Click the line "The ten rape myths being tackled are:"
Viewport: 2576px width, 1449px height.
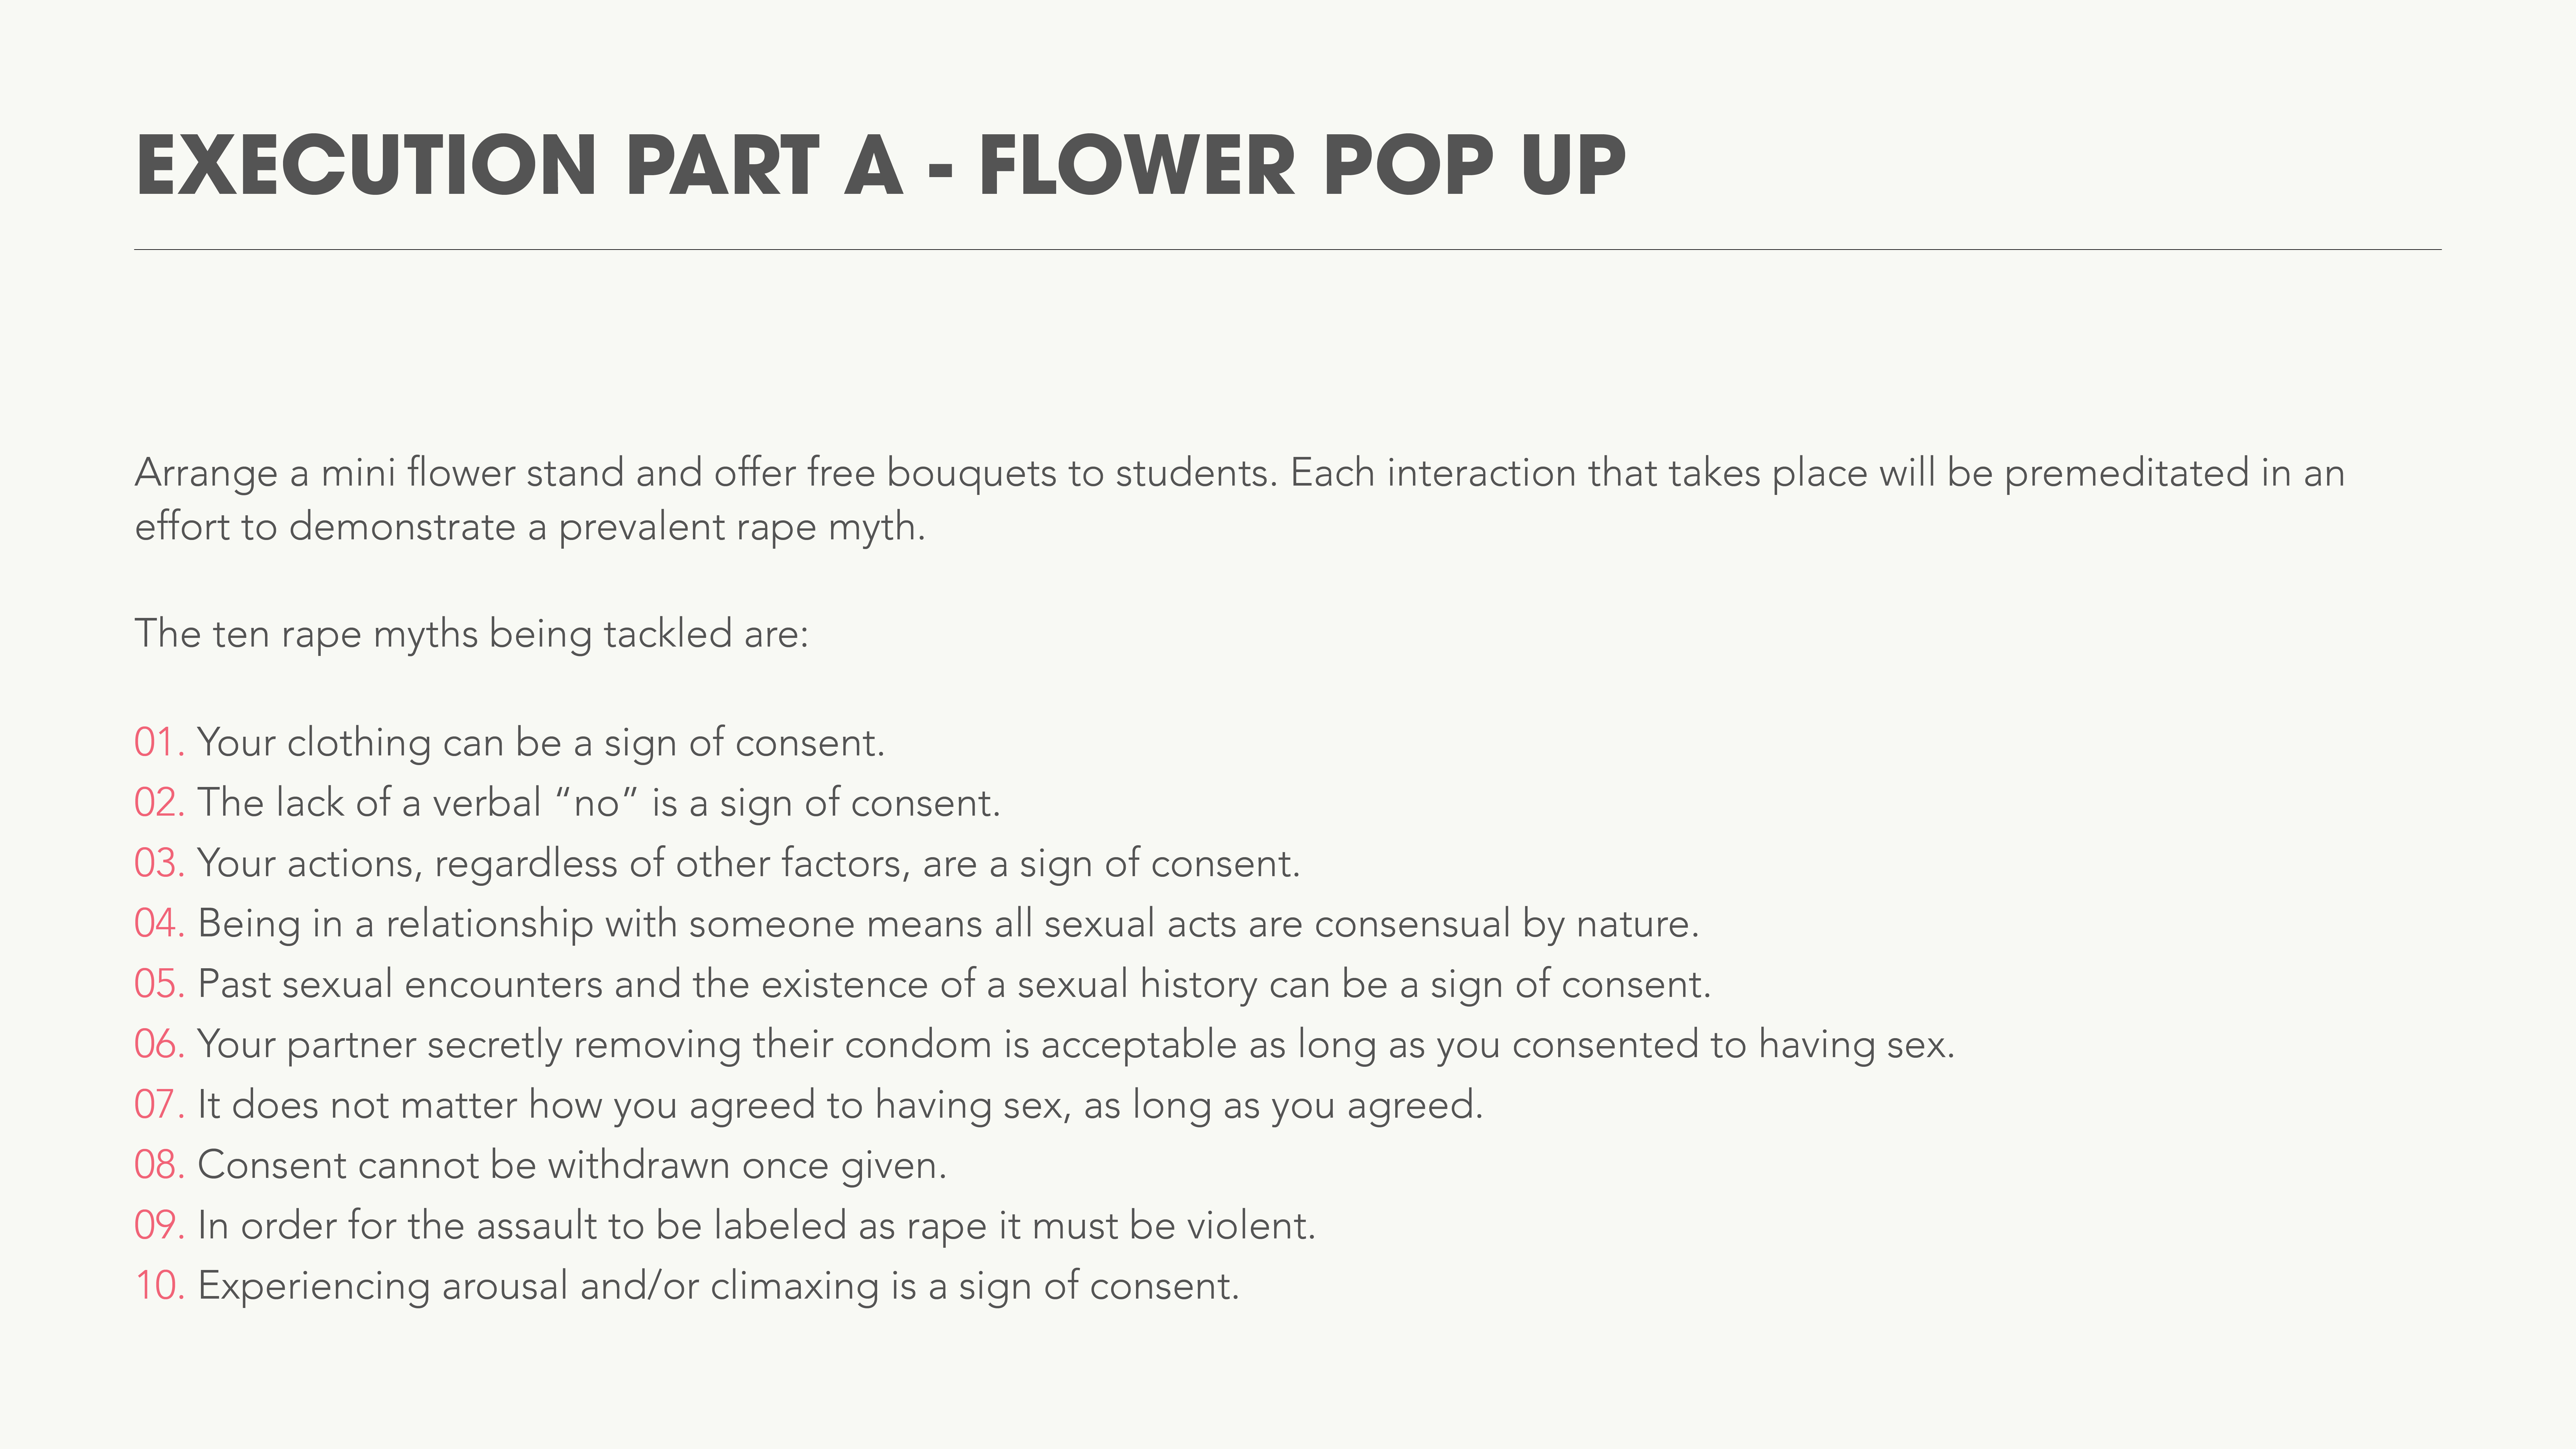(x=471, y=634)
